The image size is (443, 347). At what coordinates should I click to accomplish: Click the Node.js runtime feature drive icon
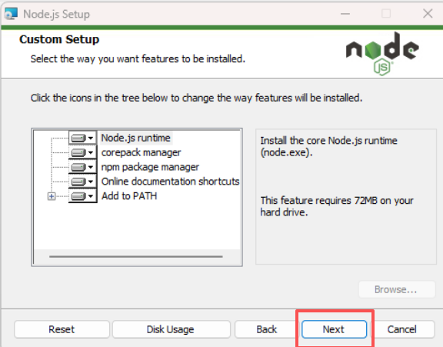78,138
